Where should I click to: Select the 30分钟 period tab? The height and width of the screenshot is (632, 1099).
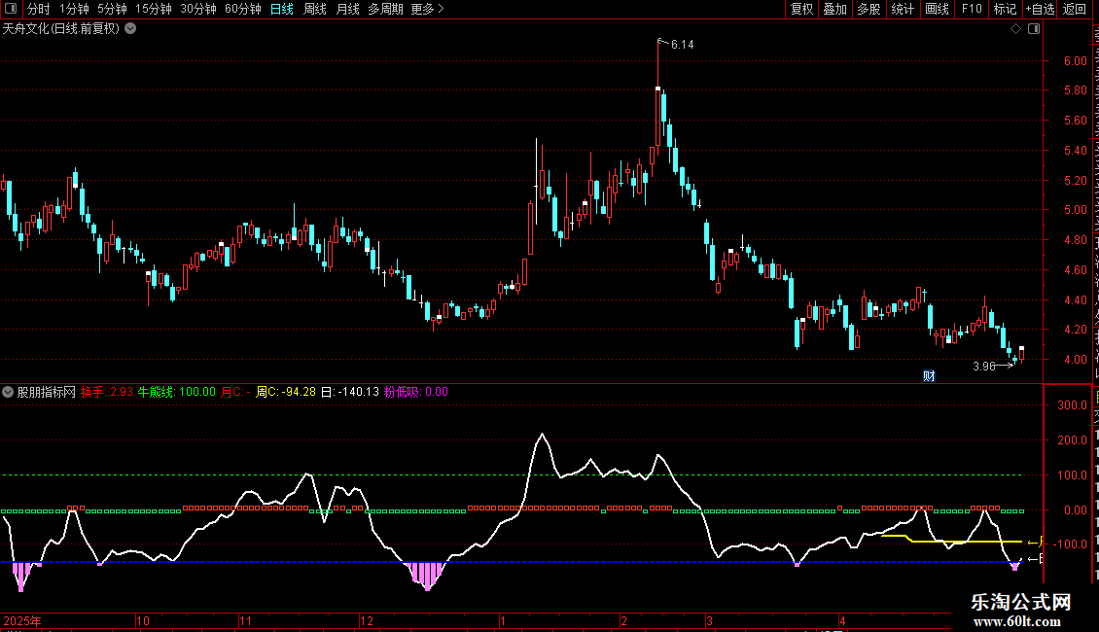(x=198, y=9)
